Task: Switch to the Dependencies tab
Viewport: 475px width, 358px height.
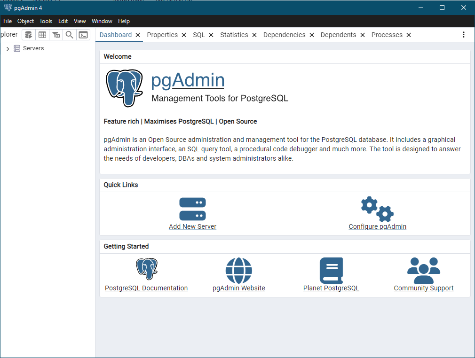Action: (284, 35)
